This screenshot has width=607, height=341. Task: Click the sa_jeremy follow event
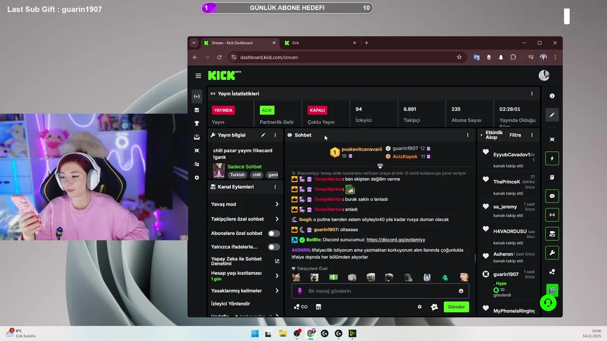(508, 211)
